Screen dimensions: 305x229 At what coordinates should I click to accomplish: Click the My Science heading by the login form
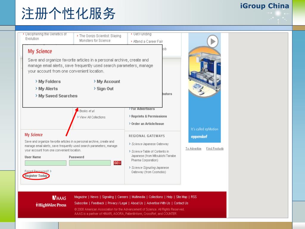click(33, 135)
